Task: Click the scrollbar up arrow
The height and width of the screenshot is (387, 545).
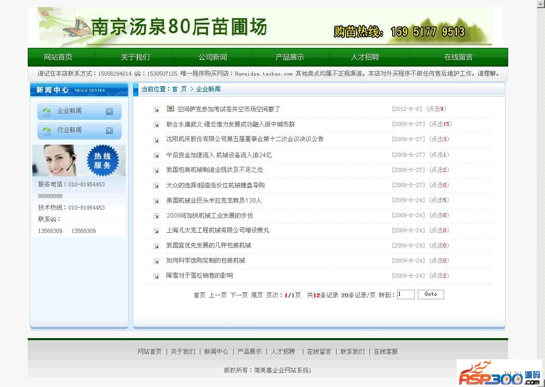Action: pos(540,4)
